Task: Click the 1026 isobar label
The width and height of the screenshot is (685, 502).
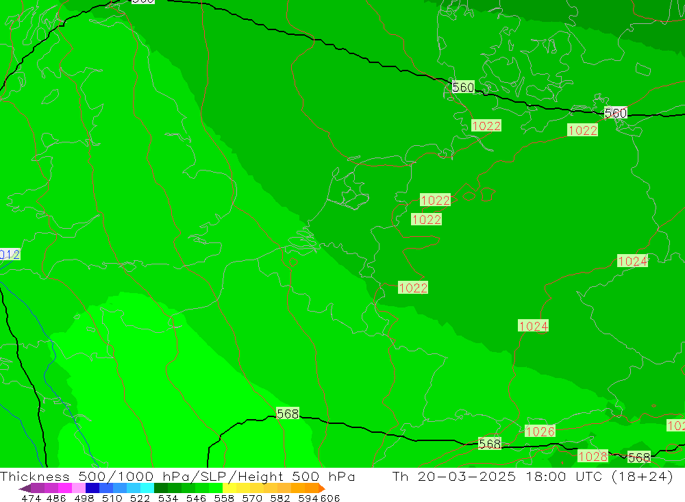Action: 540,431
